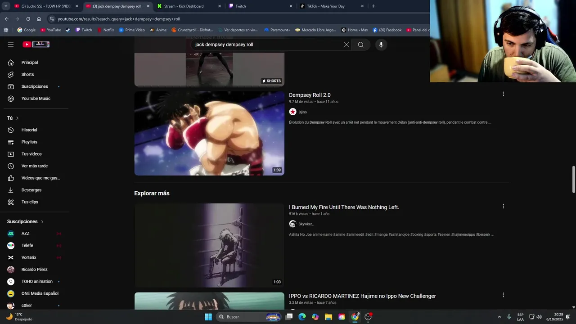Open 'Videos que me gus...' liked videos

pos(36,178)
